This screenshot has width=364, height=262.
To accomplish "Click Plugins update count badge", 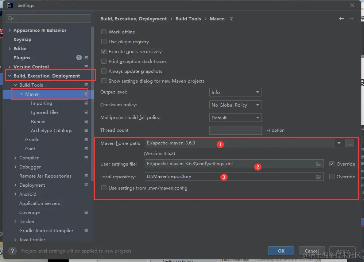I will (79, 57).
